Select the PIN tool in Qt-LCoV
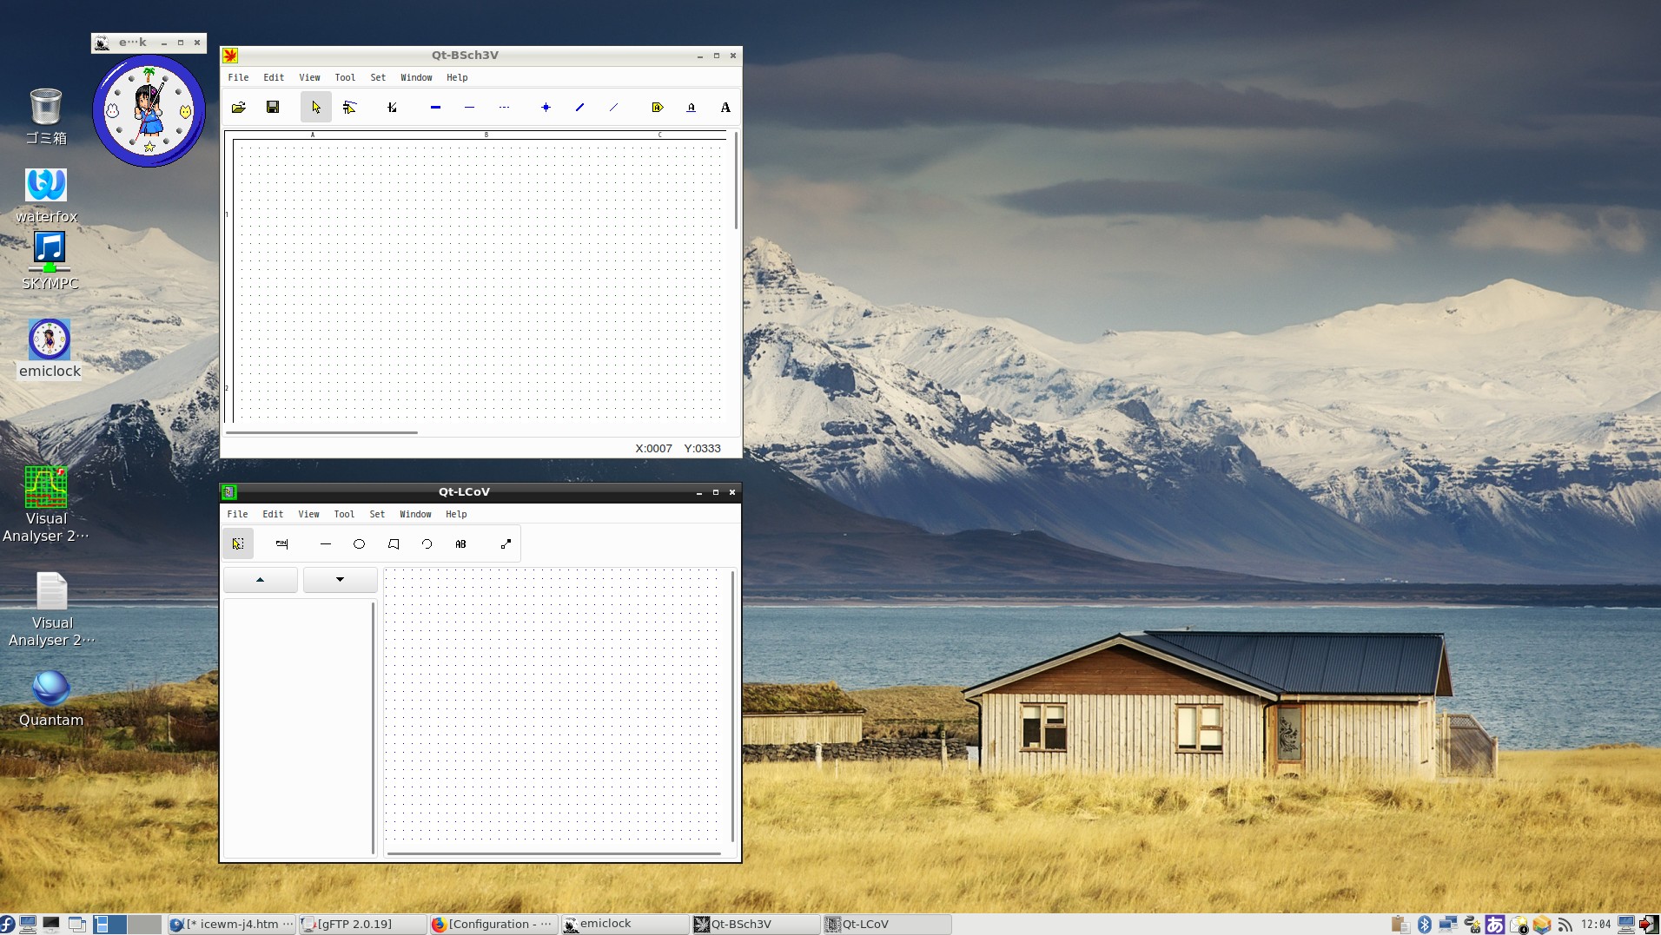1661x935 pixels. pyautogui.click(x=281, y=544)
